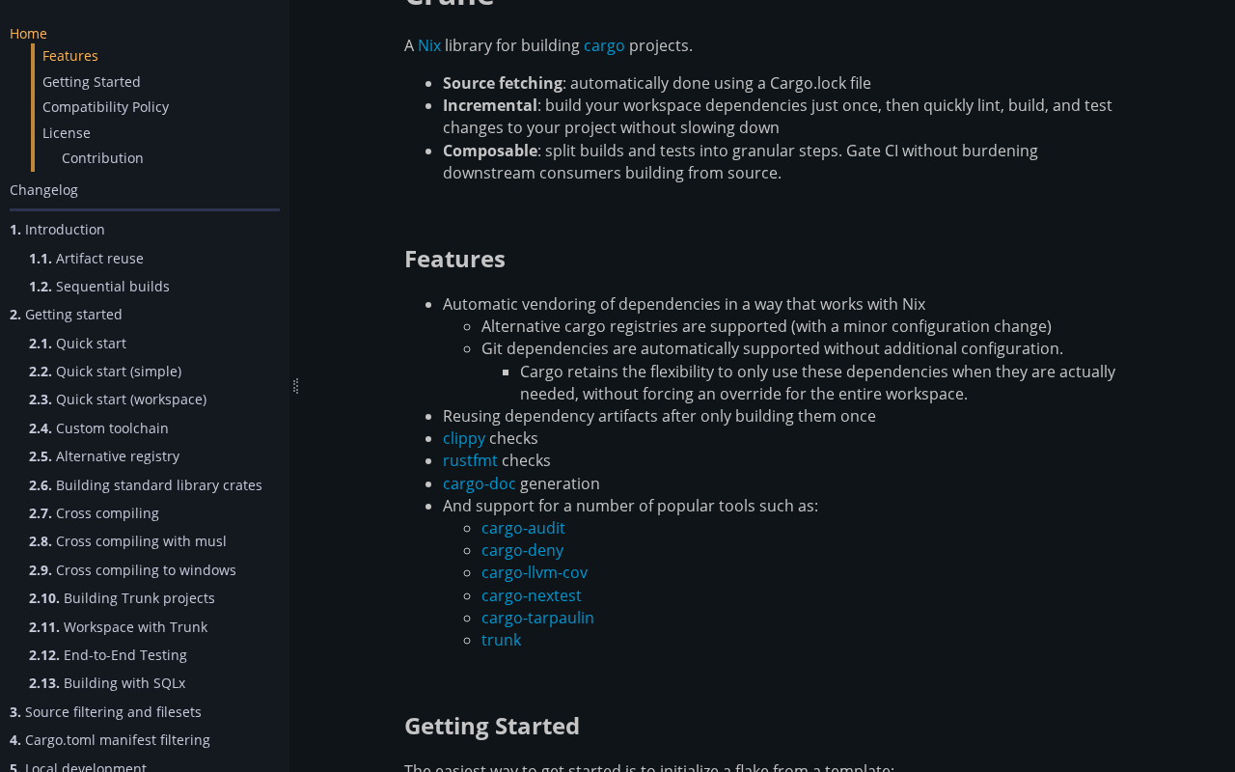The image size is (1235, 772).
Task: Open 3. Source filtering and filesets
Action: [x=105, y=712]
